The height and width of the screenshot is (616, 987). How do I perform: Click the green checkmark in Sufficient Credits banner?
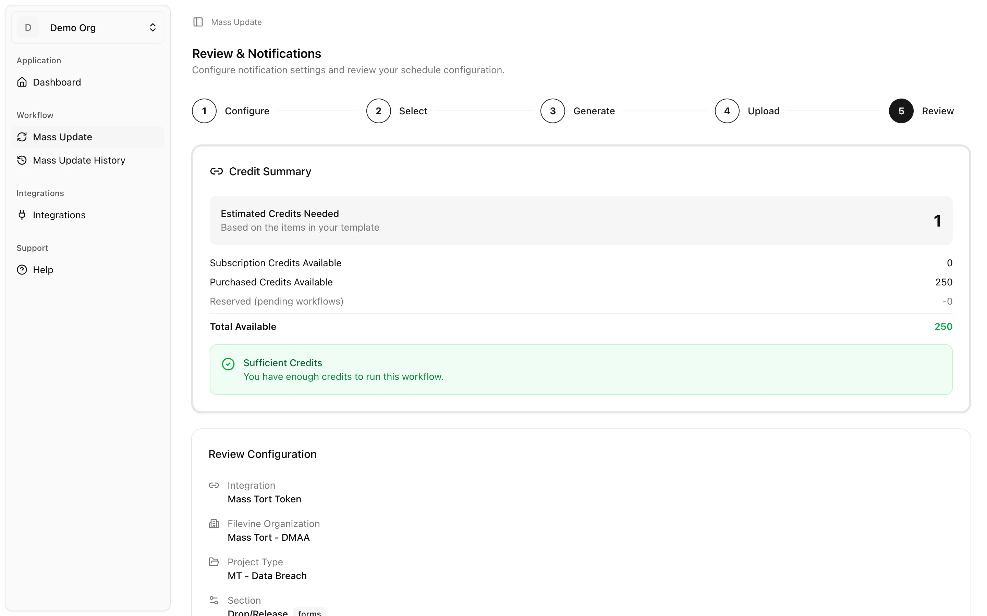coord(228,363)
